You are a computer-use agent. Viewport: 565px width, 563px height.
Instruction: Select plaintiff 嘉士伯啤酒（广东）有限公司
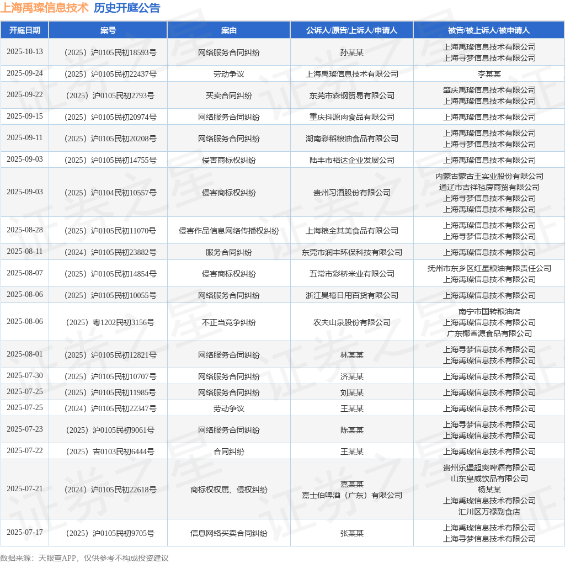point(351,495)
